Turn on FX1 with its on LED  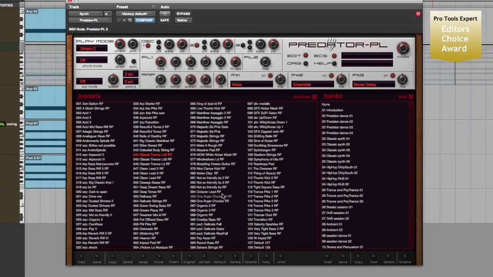tap(270, 76)
